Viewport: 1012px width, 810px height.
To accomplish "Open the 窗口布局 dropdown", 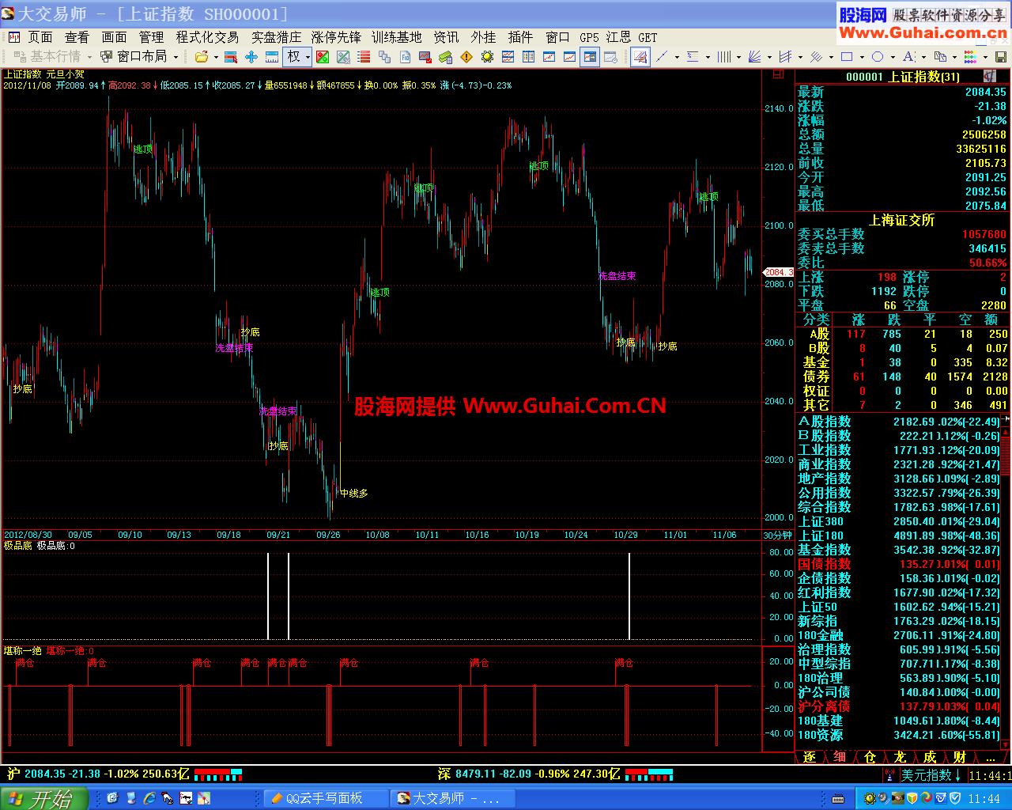I will point(141,57).
